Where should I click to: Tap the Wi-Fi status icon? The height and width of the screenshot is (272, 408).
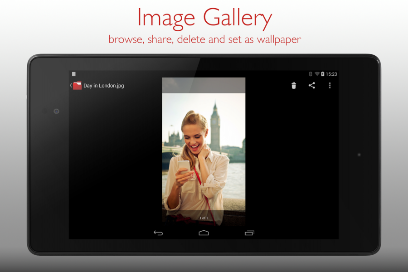tap(317, 74)
